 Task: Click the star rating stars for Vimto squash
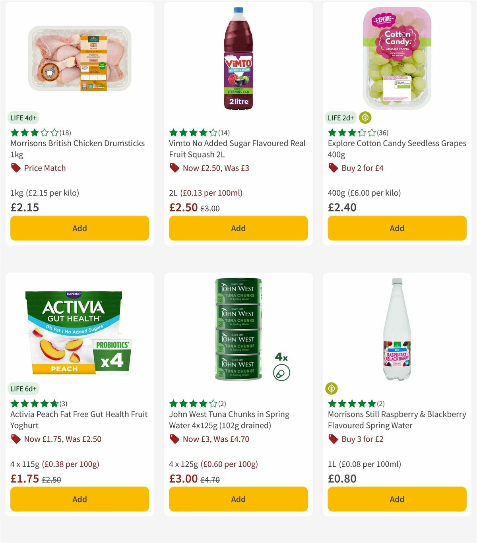[192, 133]
